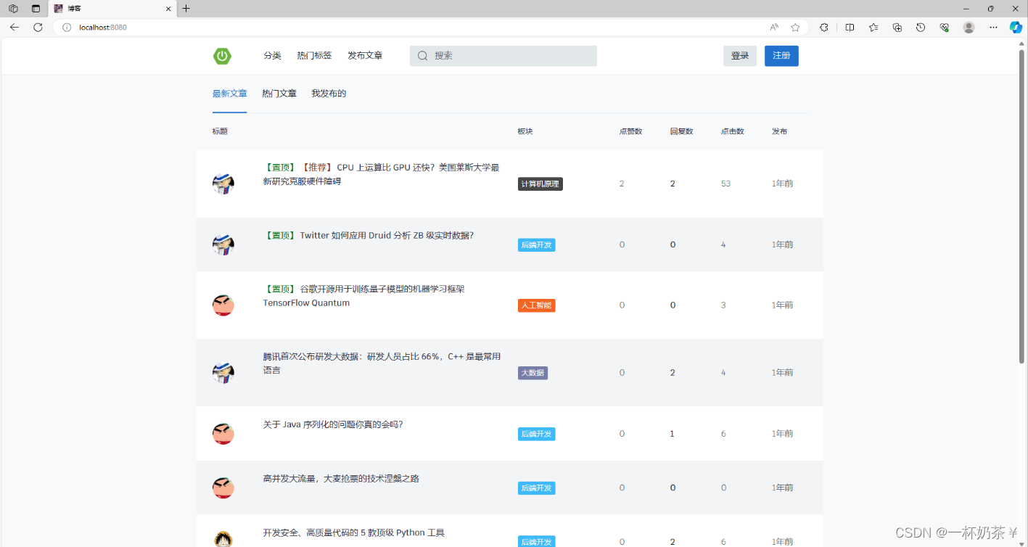
Task: Click author avatar of Twitter Druid article
Action: click(223, 244)
